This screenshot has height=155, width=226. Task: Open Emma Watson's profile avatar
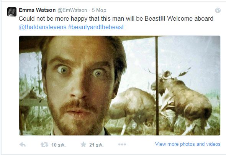click(12, 12)
